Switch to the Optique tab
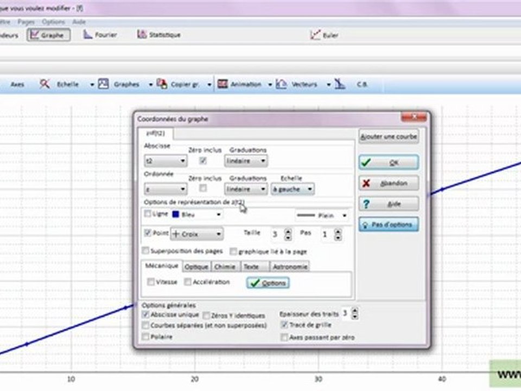Screen dimensions: 521x391 (x=196, y=267)
